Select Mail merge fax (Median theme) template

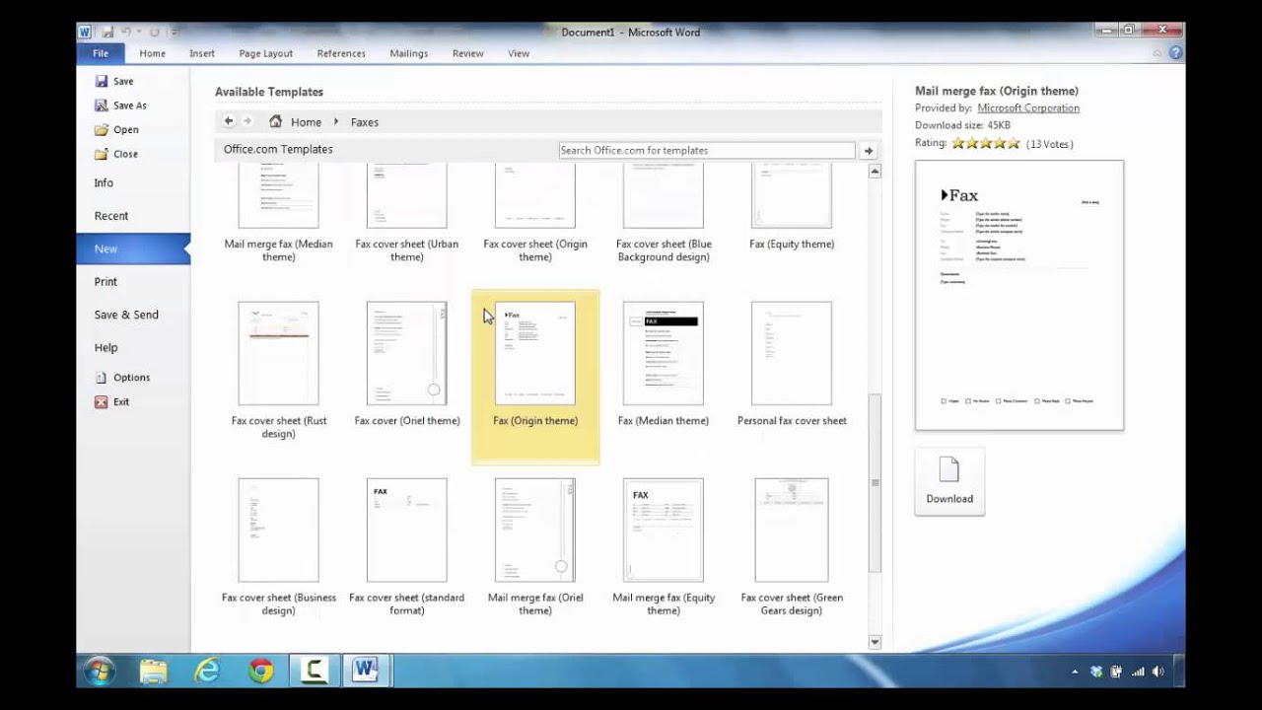(x=278, y=214)
